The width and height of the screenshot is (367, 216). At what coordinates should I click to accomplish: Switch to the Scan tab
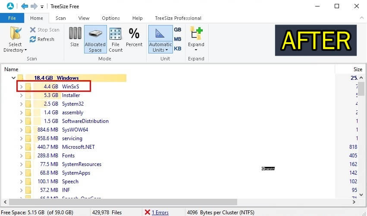point(61,18)
